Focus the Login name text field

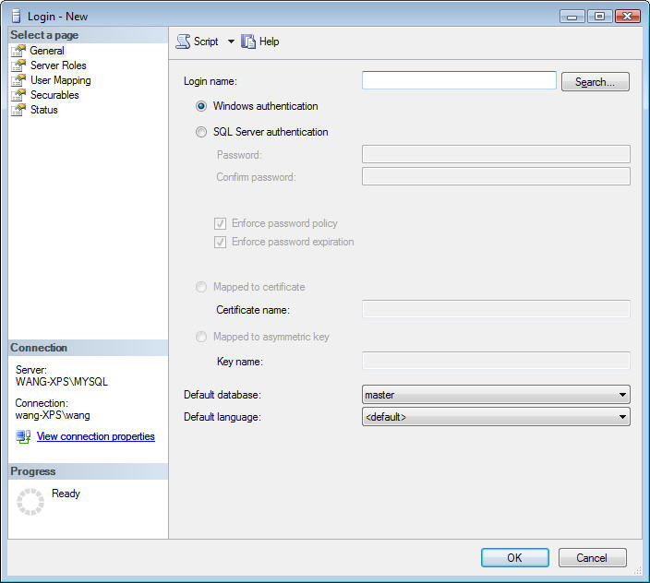tap(459, 80)
